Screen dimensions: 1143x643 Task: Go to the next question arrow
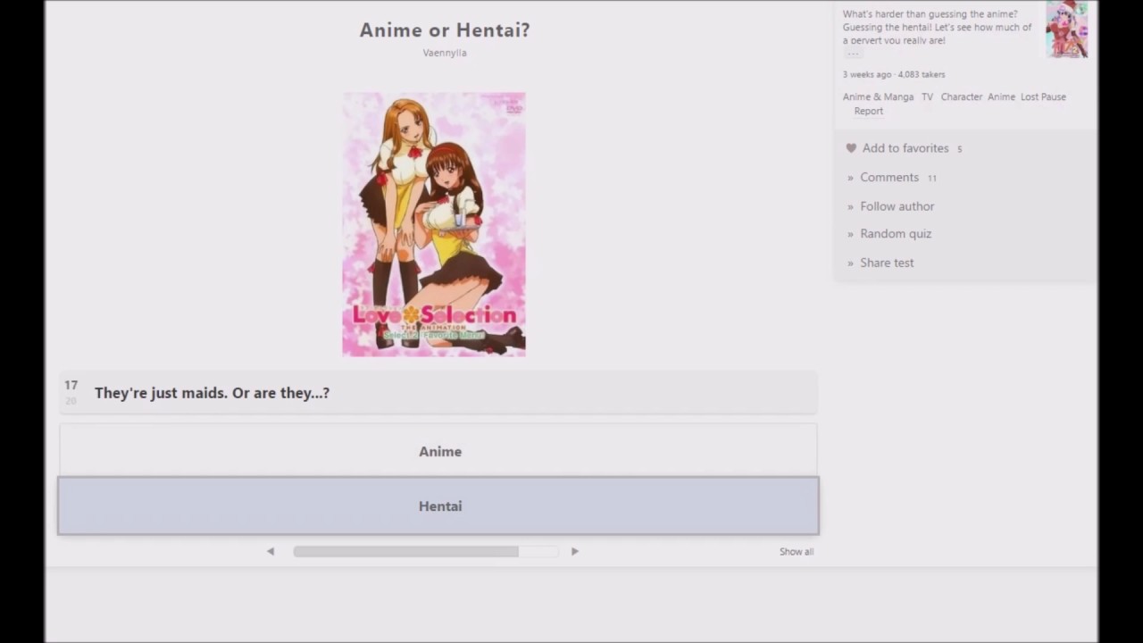click(x=574, y=551)
